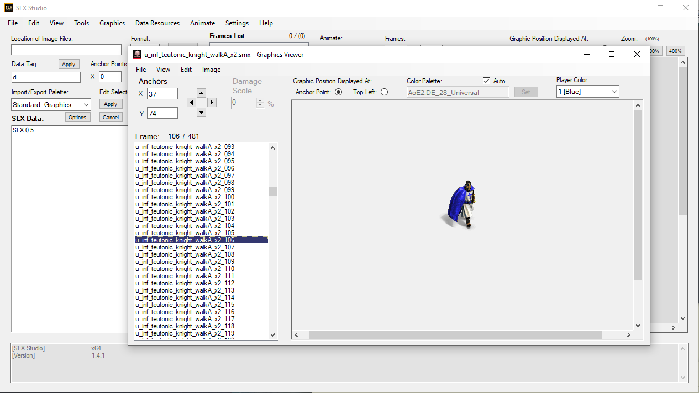Toggle the Auto color palette checkbox

pyautogui.click(x=487, y=81)
